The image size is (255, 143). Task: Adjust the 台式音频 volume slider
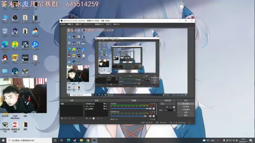[129, 109]
